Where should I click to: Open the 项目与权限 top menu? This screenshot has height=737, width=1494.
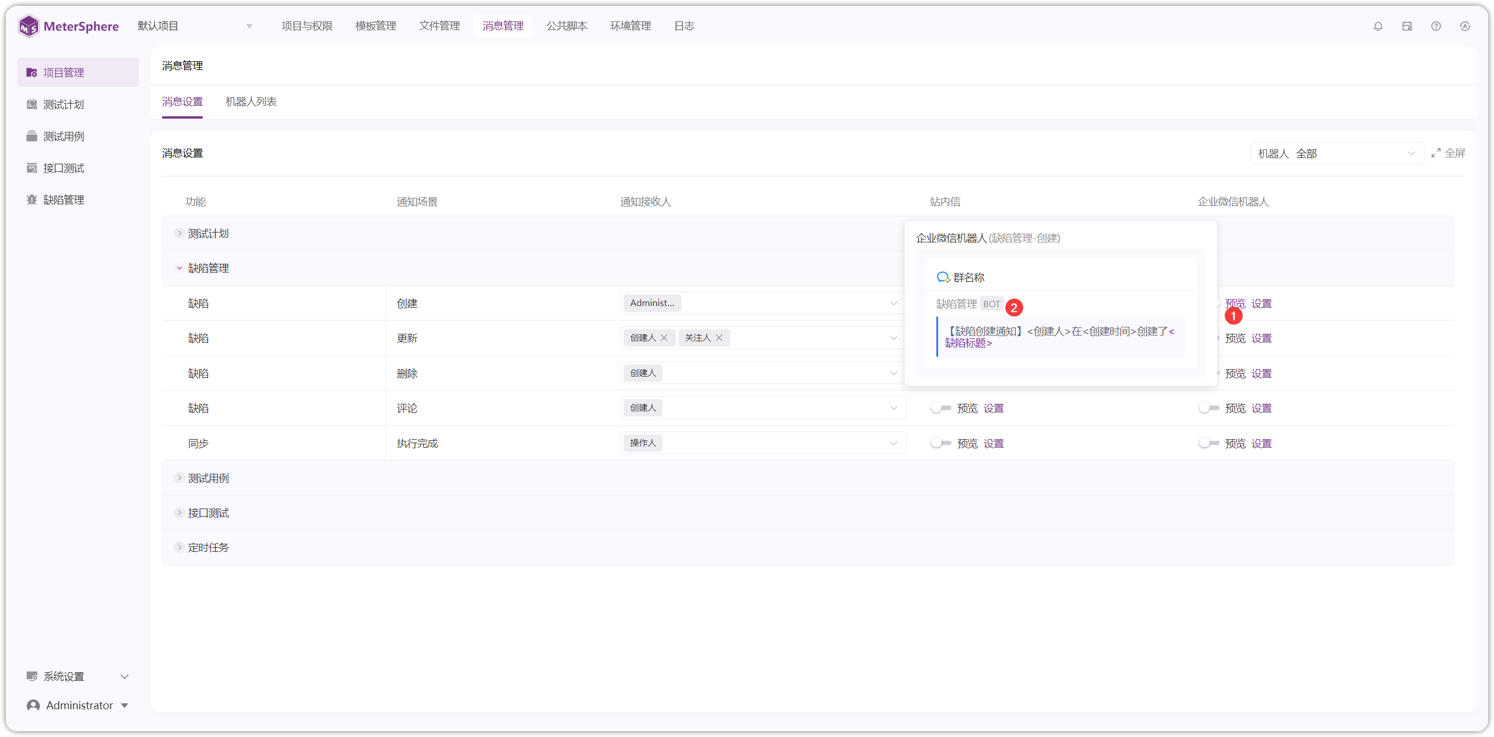[307, 26]
